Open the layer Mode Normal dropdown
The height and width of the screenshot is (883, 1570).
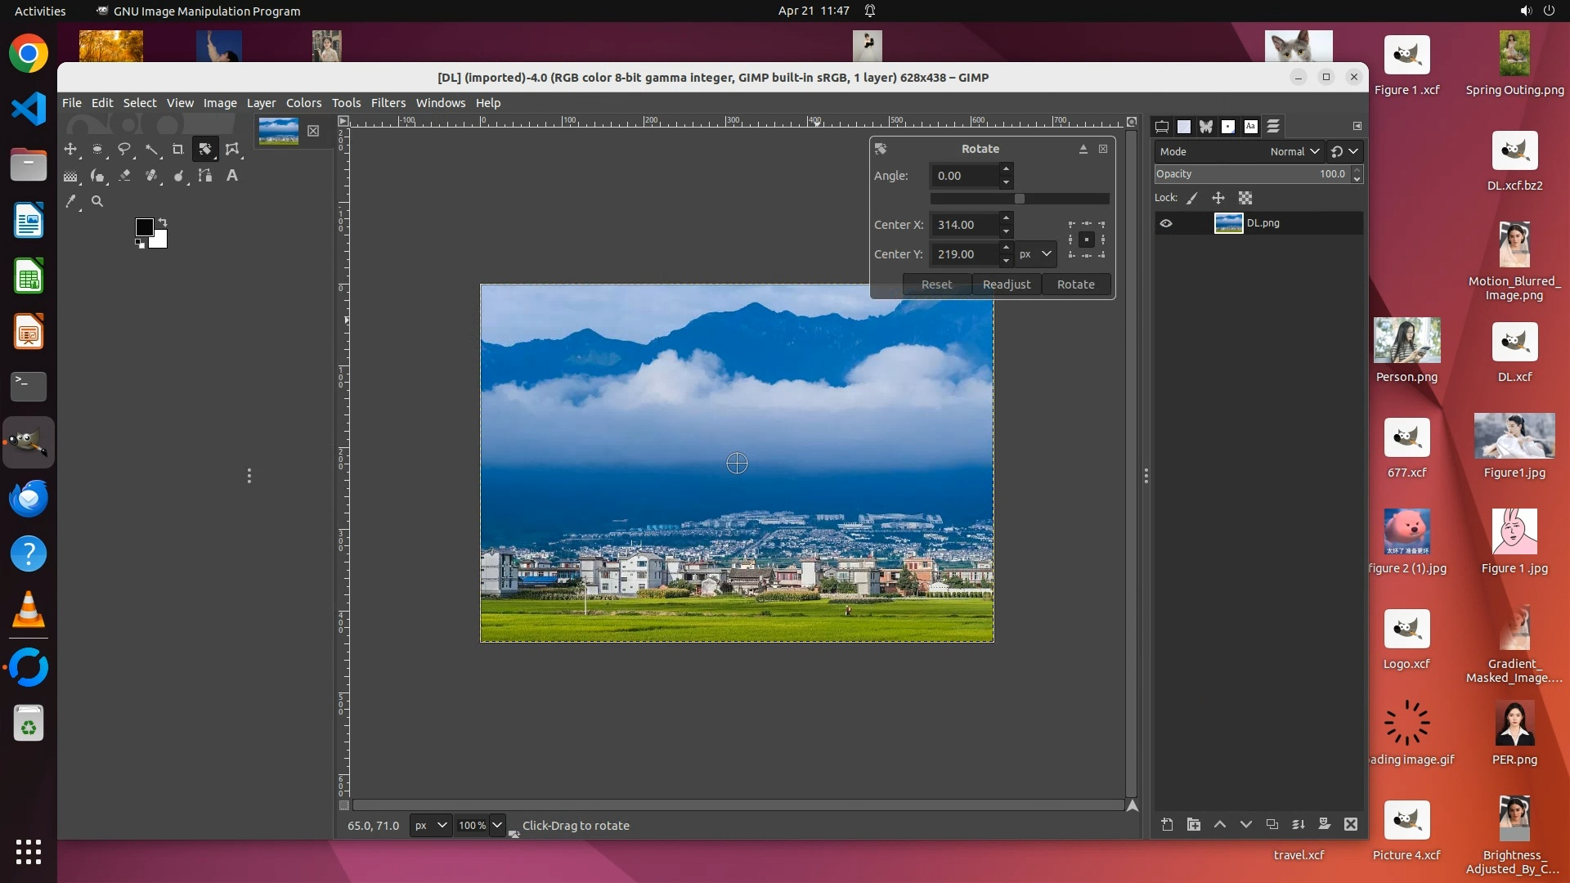pyautogui.click(x=1294, y=151)
